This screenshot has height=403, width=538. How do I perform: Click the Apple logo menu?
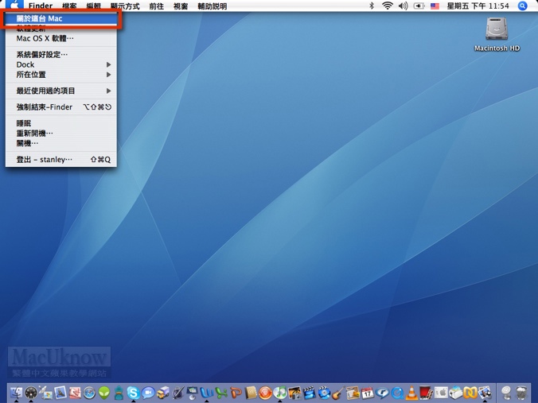click(14, 6)
